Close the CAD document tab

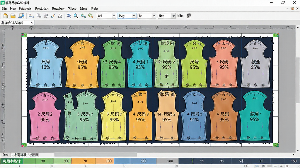(x=32, y=23)
